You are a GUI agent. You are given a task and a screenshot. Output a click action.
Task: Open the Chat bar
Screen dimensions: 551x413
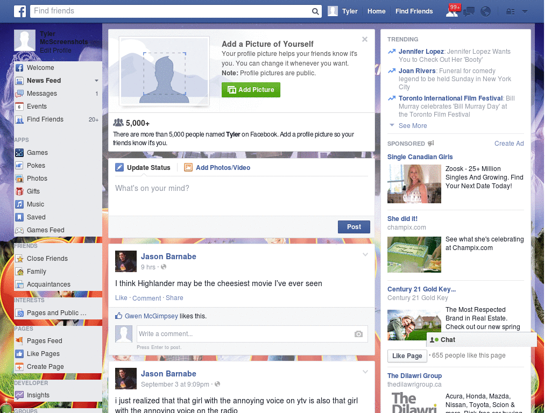click(482, 340)
